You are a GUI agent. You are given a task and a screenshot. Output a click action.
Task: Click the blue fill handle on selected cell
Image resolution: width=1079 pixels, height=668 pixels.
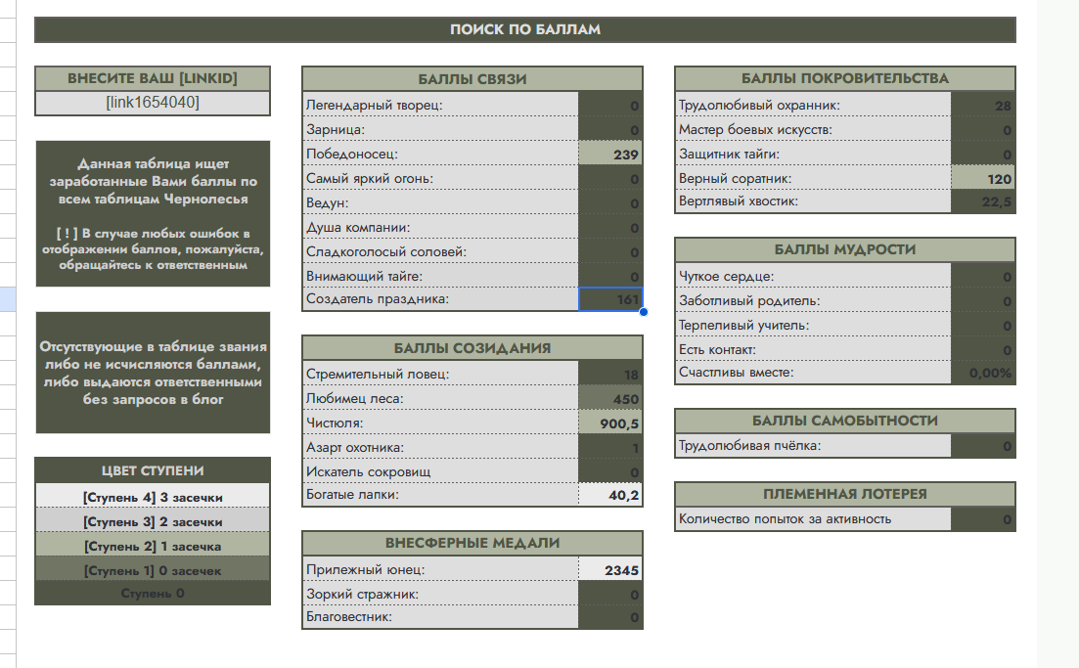point(643,312)
